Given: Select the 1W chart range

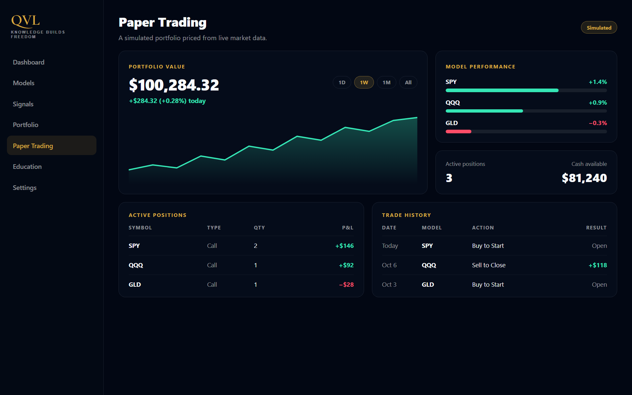Looking at the screenshot, I should [364, 82].
